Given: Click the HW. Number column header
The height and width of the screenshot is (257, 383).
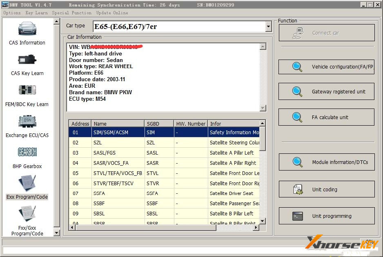Looking at the screenshot, I should [191, 124].
